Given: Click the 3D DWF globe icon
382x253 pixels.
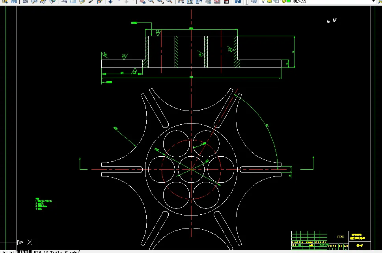Looking at the screenshot, I should tap(52, 1).
